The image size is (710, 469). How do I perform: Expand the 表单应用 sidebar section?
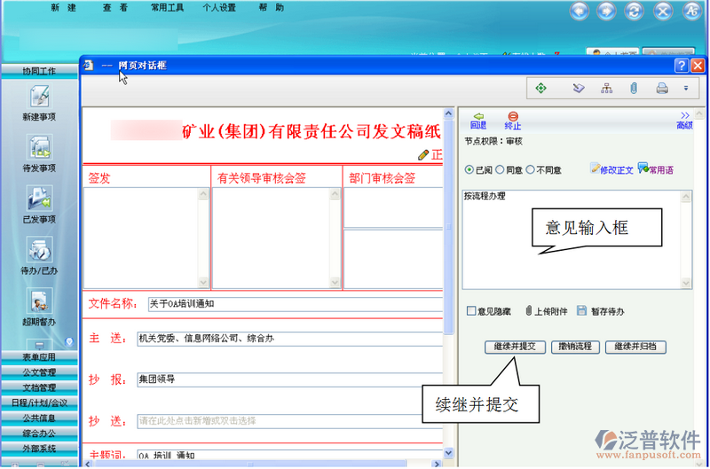coord(39,356)
